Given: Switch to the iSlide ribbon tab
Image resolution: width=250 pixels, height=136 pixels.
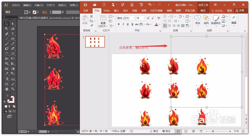Looking at the screenshot, I should tap(106, 10).
